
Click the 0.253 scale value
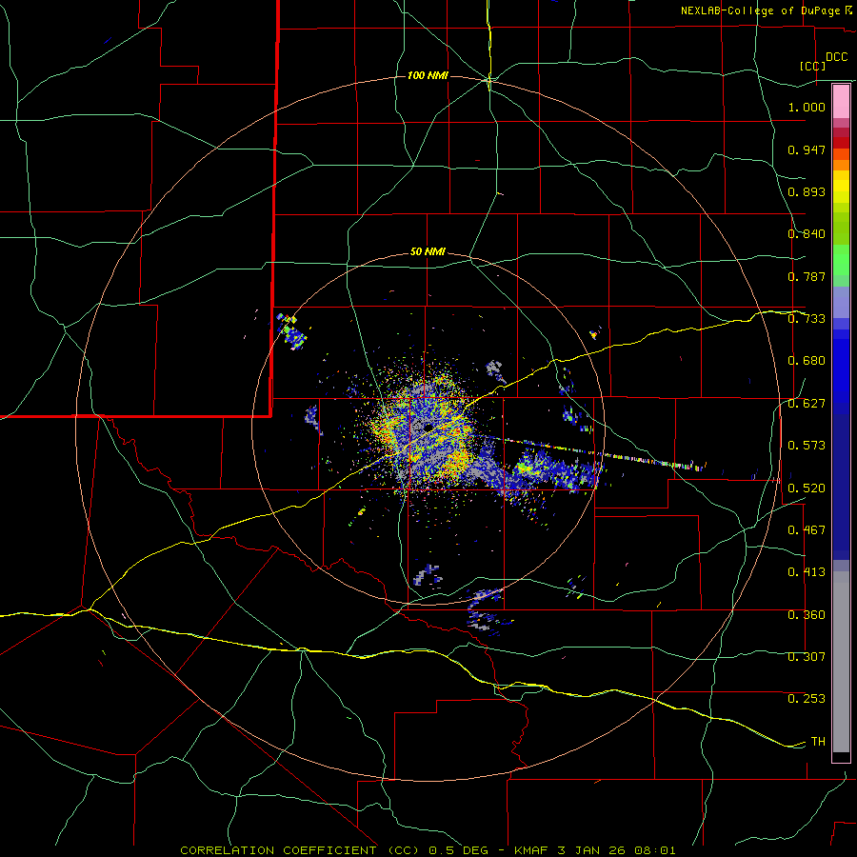click(x=807, y=699)
